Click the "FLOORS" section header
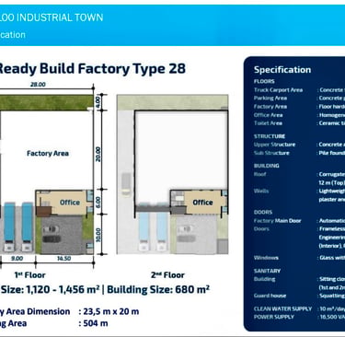This screenshot has height=337, width=345. [x=264, y=81]
